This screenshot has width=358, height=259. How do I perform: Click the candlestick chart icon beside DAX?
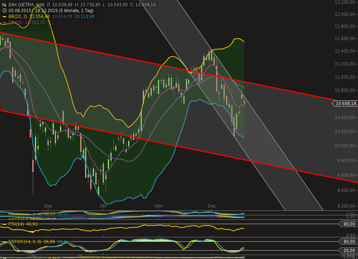point(4,4)
